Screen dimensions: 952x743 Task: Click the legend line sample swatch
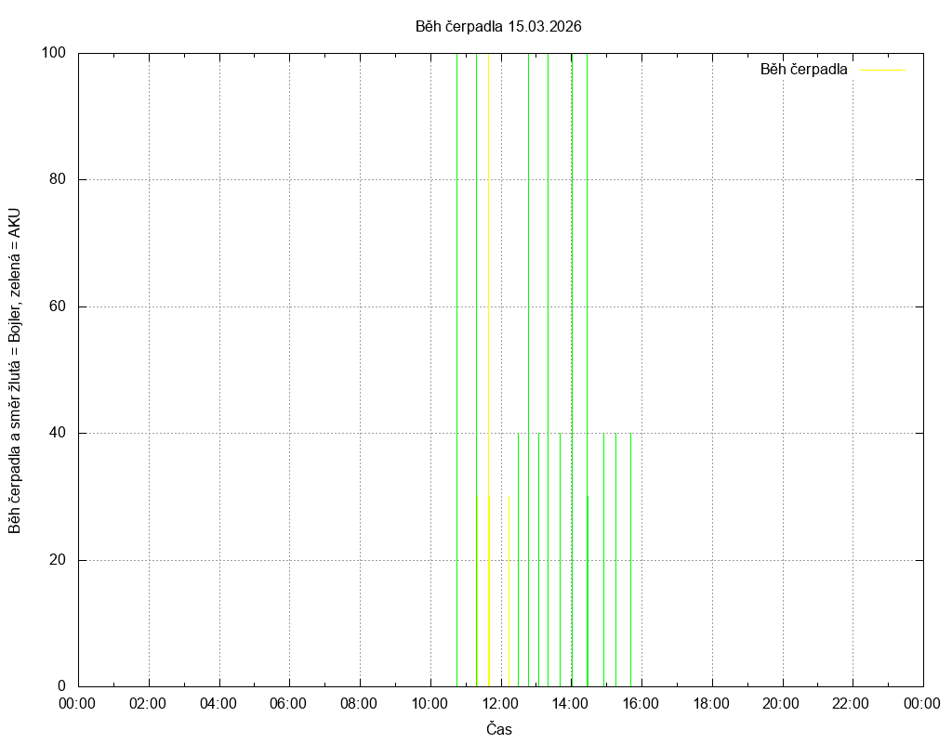tap(882, 70)
